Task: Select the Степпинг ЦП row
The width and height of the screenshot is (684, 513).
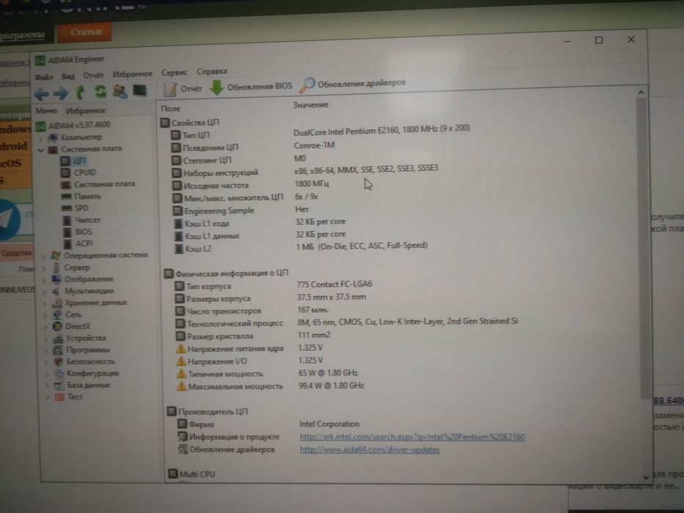Action: (x=238, y=160)
